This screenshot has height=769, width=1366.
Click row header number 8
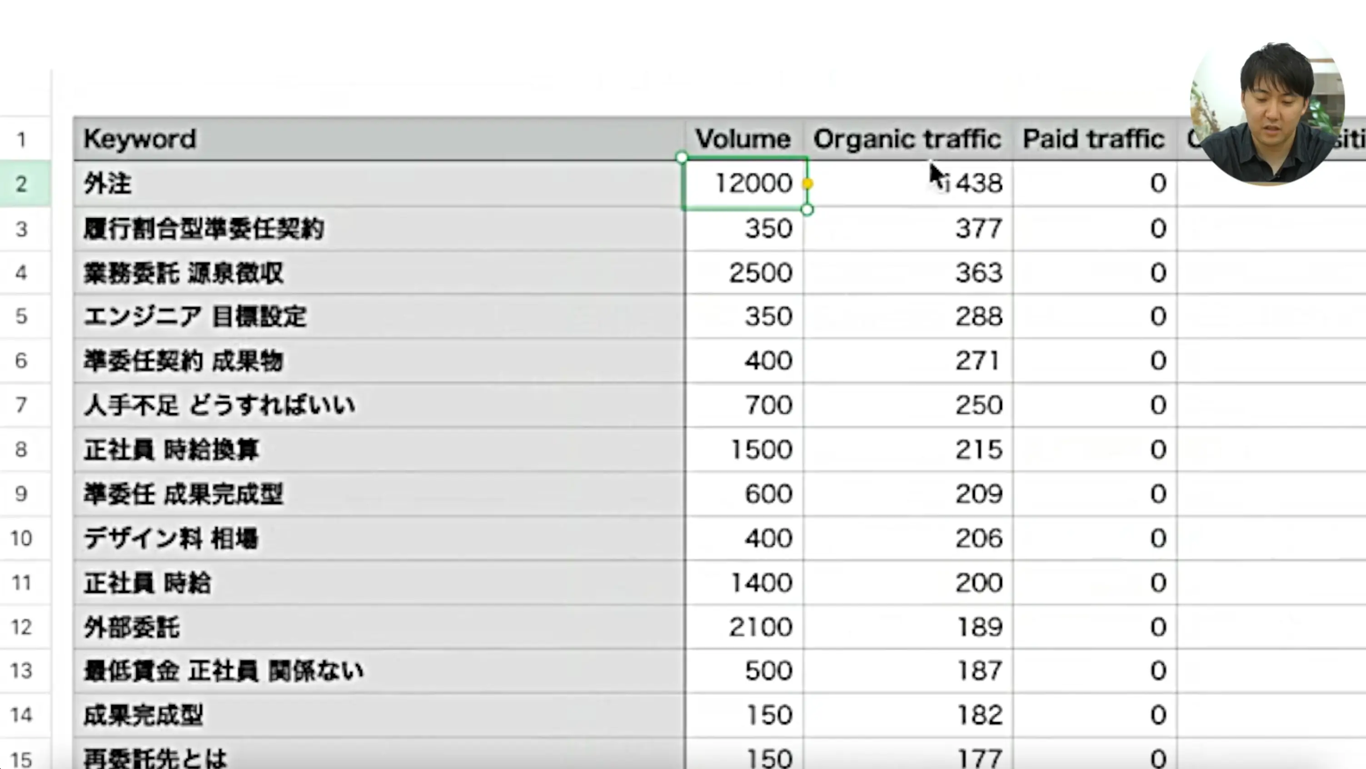21,450
